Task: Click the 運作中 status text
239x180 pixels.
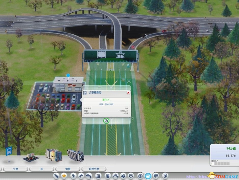Action: [106, 100]
